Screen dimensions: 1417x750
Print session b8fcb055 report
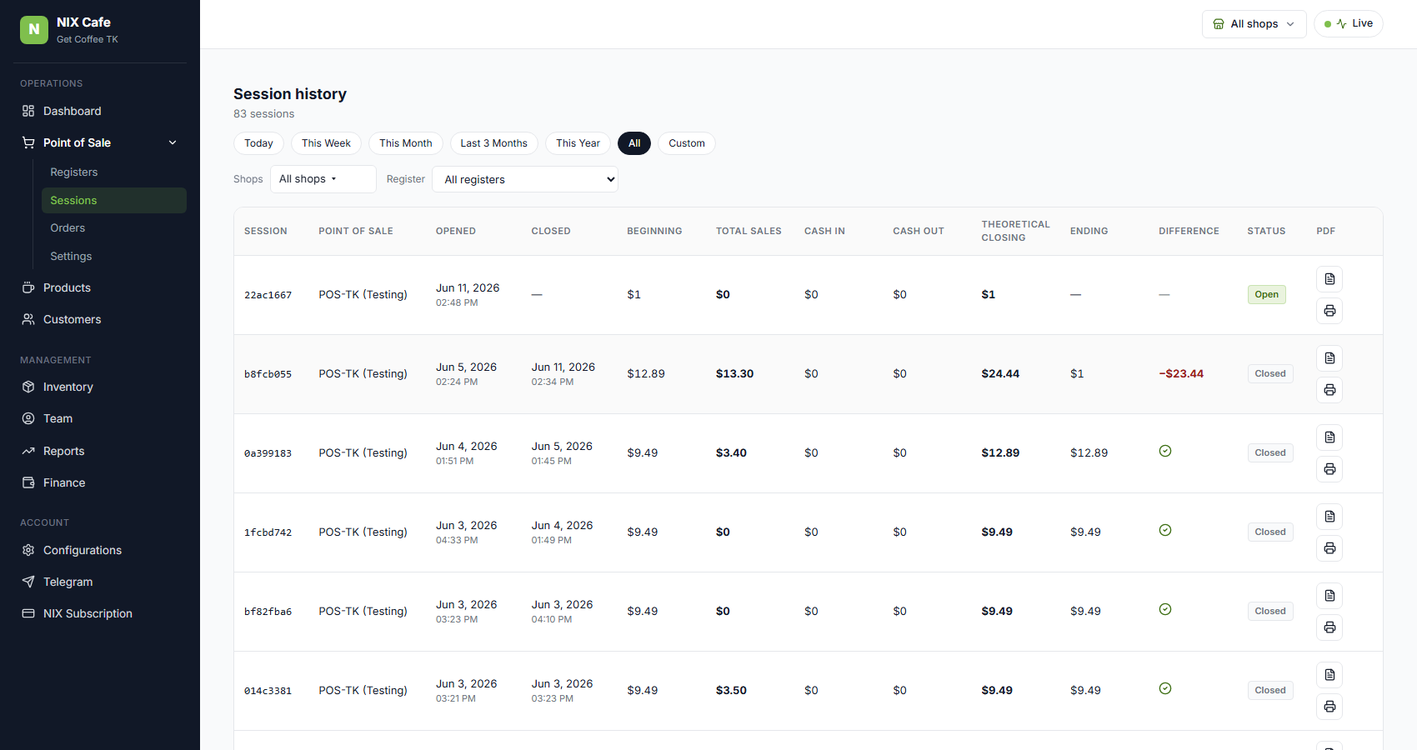pos(1329,390)
